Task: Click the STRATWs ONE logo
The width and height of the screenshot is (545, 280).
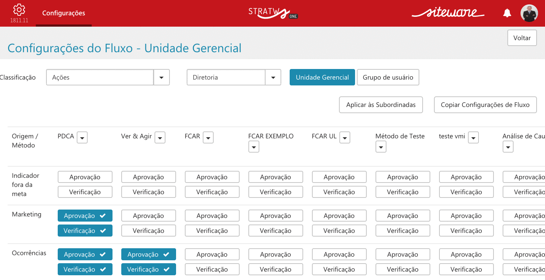Action: pyautogui.click(x=272, y=13)
